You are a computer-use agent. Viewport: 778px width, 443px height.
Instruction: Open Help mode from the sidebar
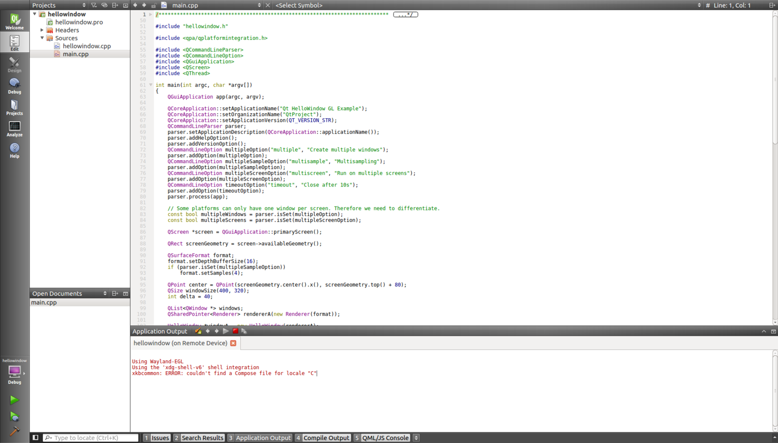tap(14, 149)
